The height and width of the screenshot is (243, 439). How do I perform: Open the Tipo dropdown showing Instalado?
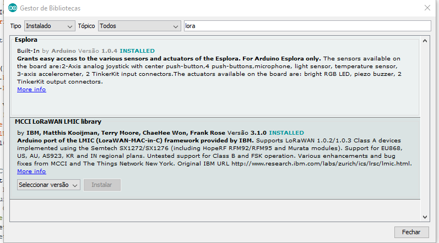click(49, 26)
